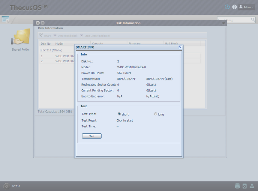Click Detect Bad Block in toolbar
This screenshot has width=258, height=191.
click(x=65, y=36)
